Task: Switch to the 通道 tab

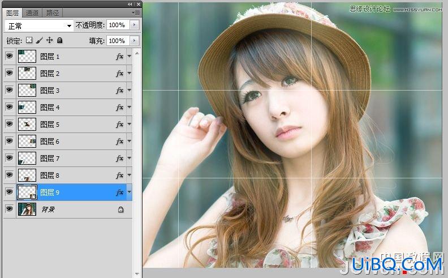Action: coord(32,13)
